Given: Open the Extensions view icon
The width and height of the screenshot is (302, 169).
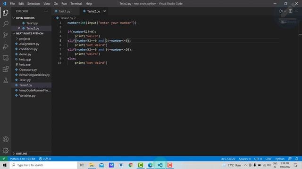Looking at the screenshot, I should tap(6, 69).
